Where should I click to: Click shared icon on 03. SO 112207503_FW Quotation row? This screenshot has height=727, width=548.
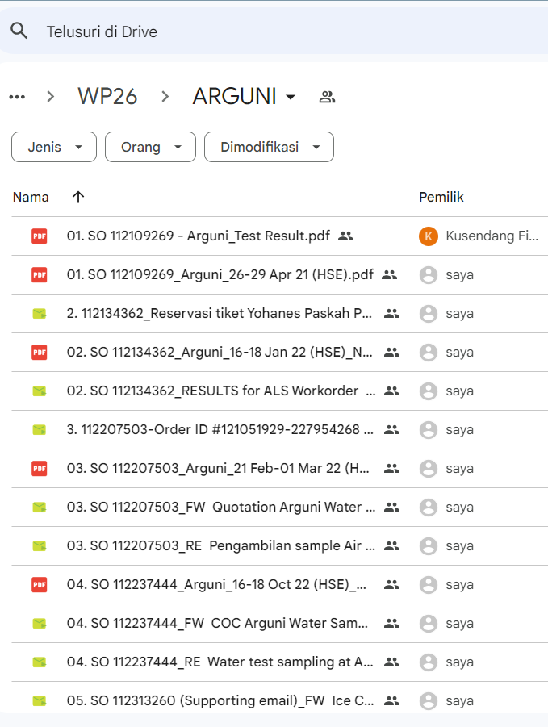(x=392, y=507)
